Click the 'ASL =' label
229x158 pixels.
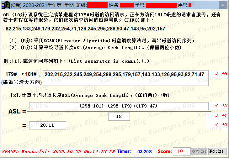pos(17,111)
